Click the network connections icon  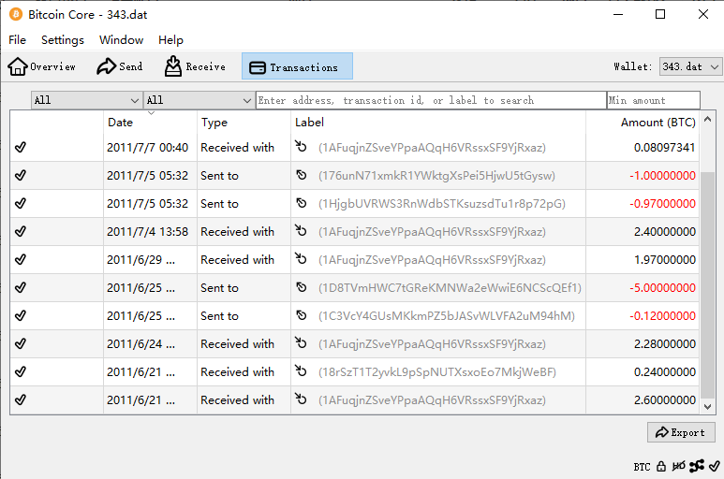(x=698, y=466)
